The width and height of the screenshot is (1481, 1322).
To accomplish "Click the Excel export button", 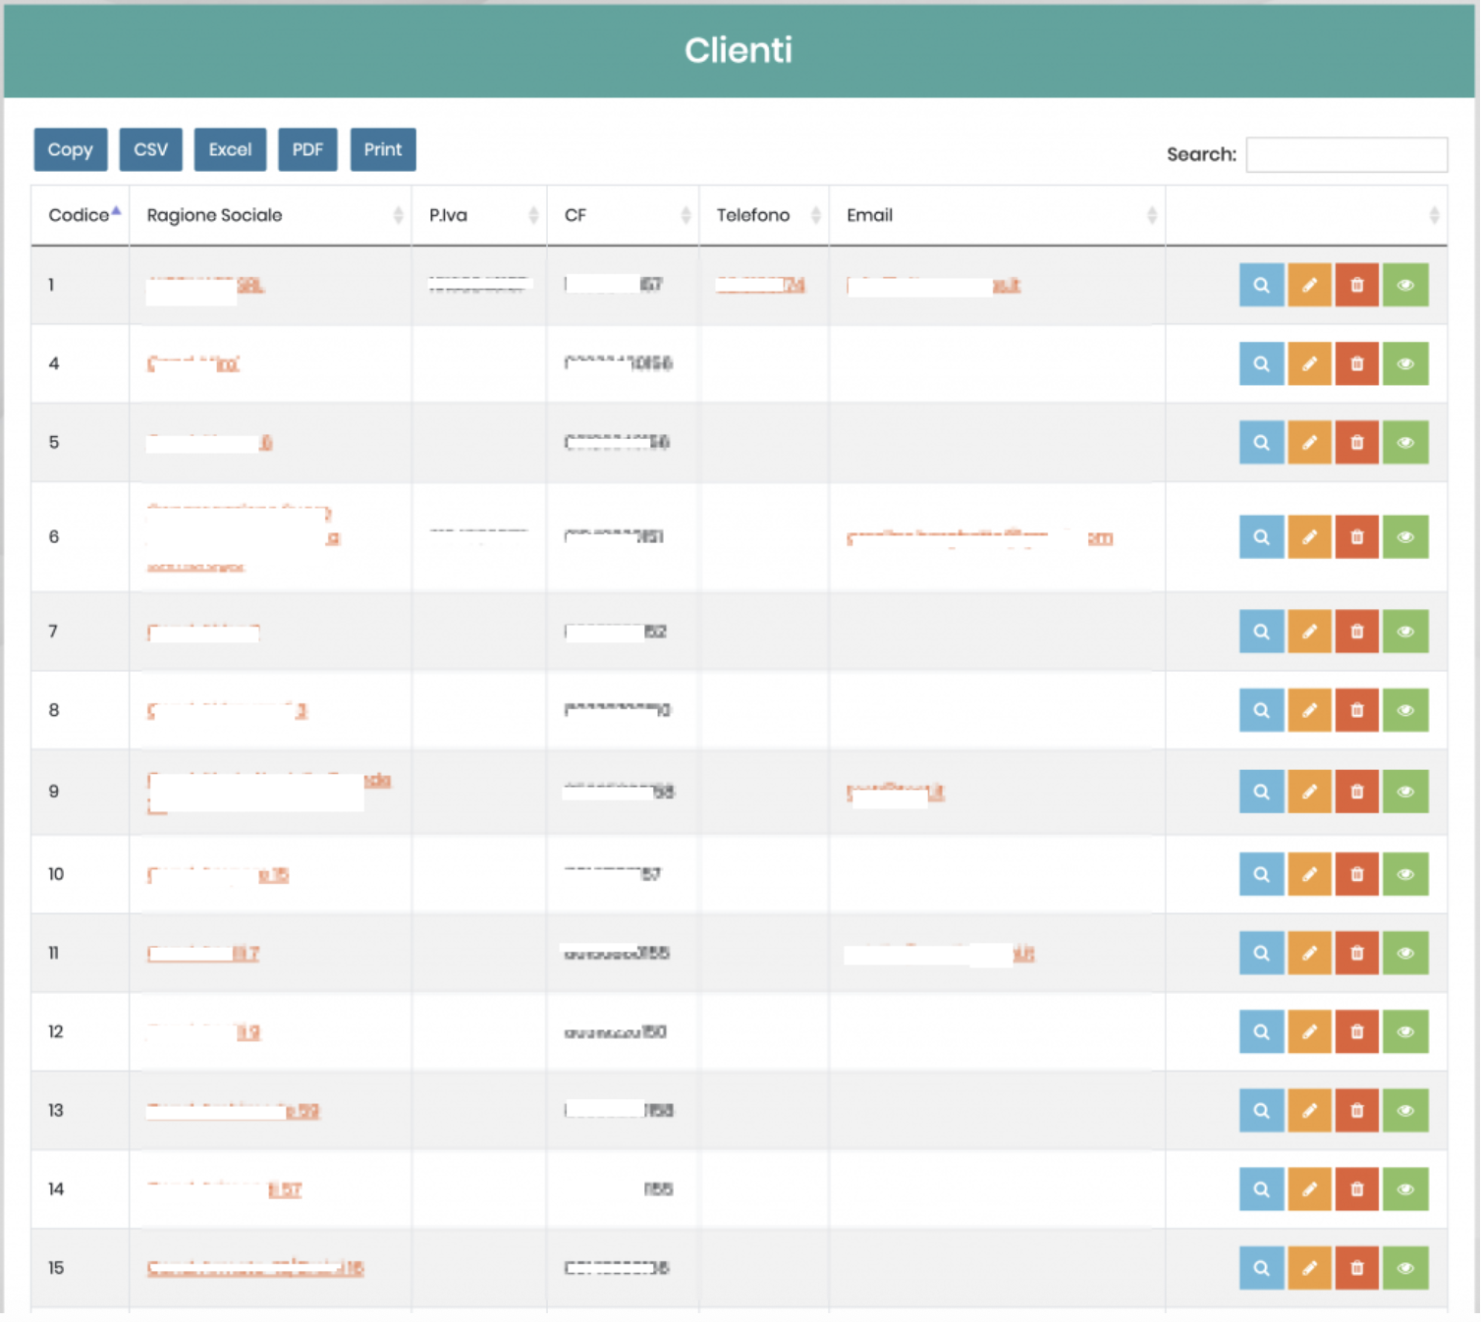I will click(230, 149).
